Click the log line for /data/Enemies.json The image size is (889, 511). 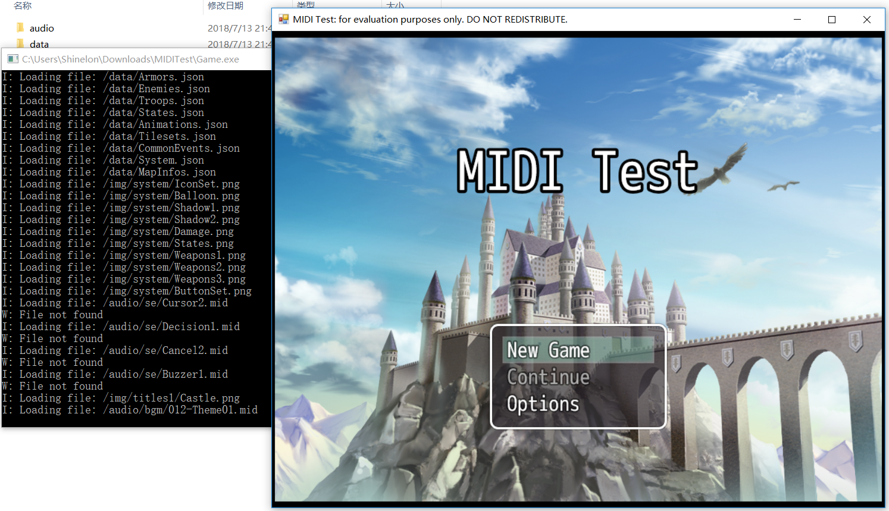pyautogui.click(x=106, y=89)
